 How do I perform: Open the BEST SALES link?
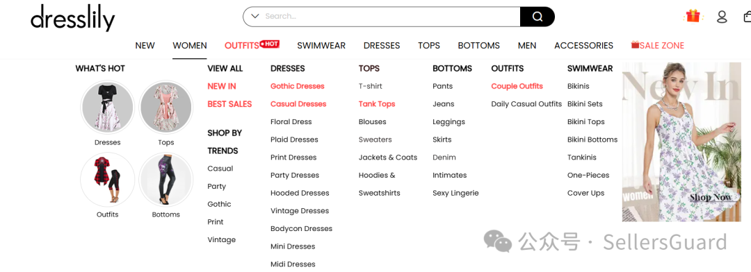(x=229, y=103)
